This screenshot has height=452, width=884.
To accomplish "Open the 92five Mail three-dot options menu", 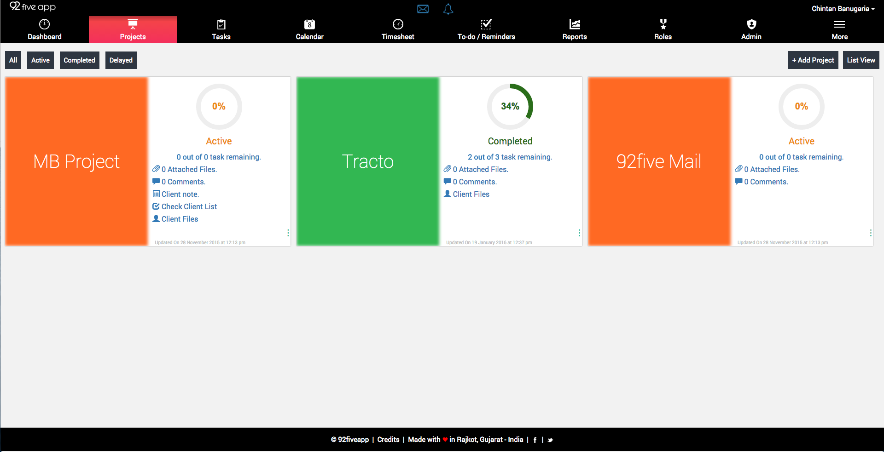I will click(871, 233).
